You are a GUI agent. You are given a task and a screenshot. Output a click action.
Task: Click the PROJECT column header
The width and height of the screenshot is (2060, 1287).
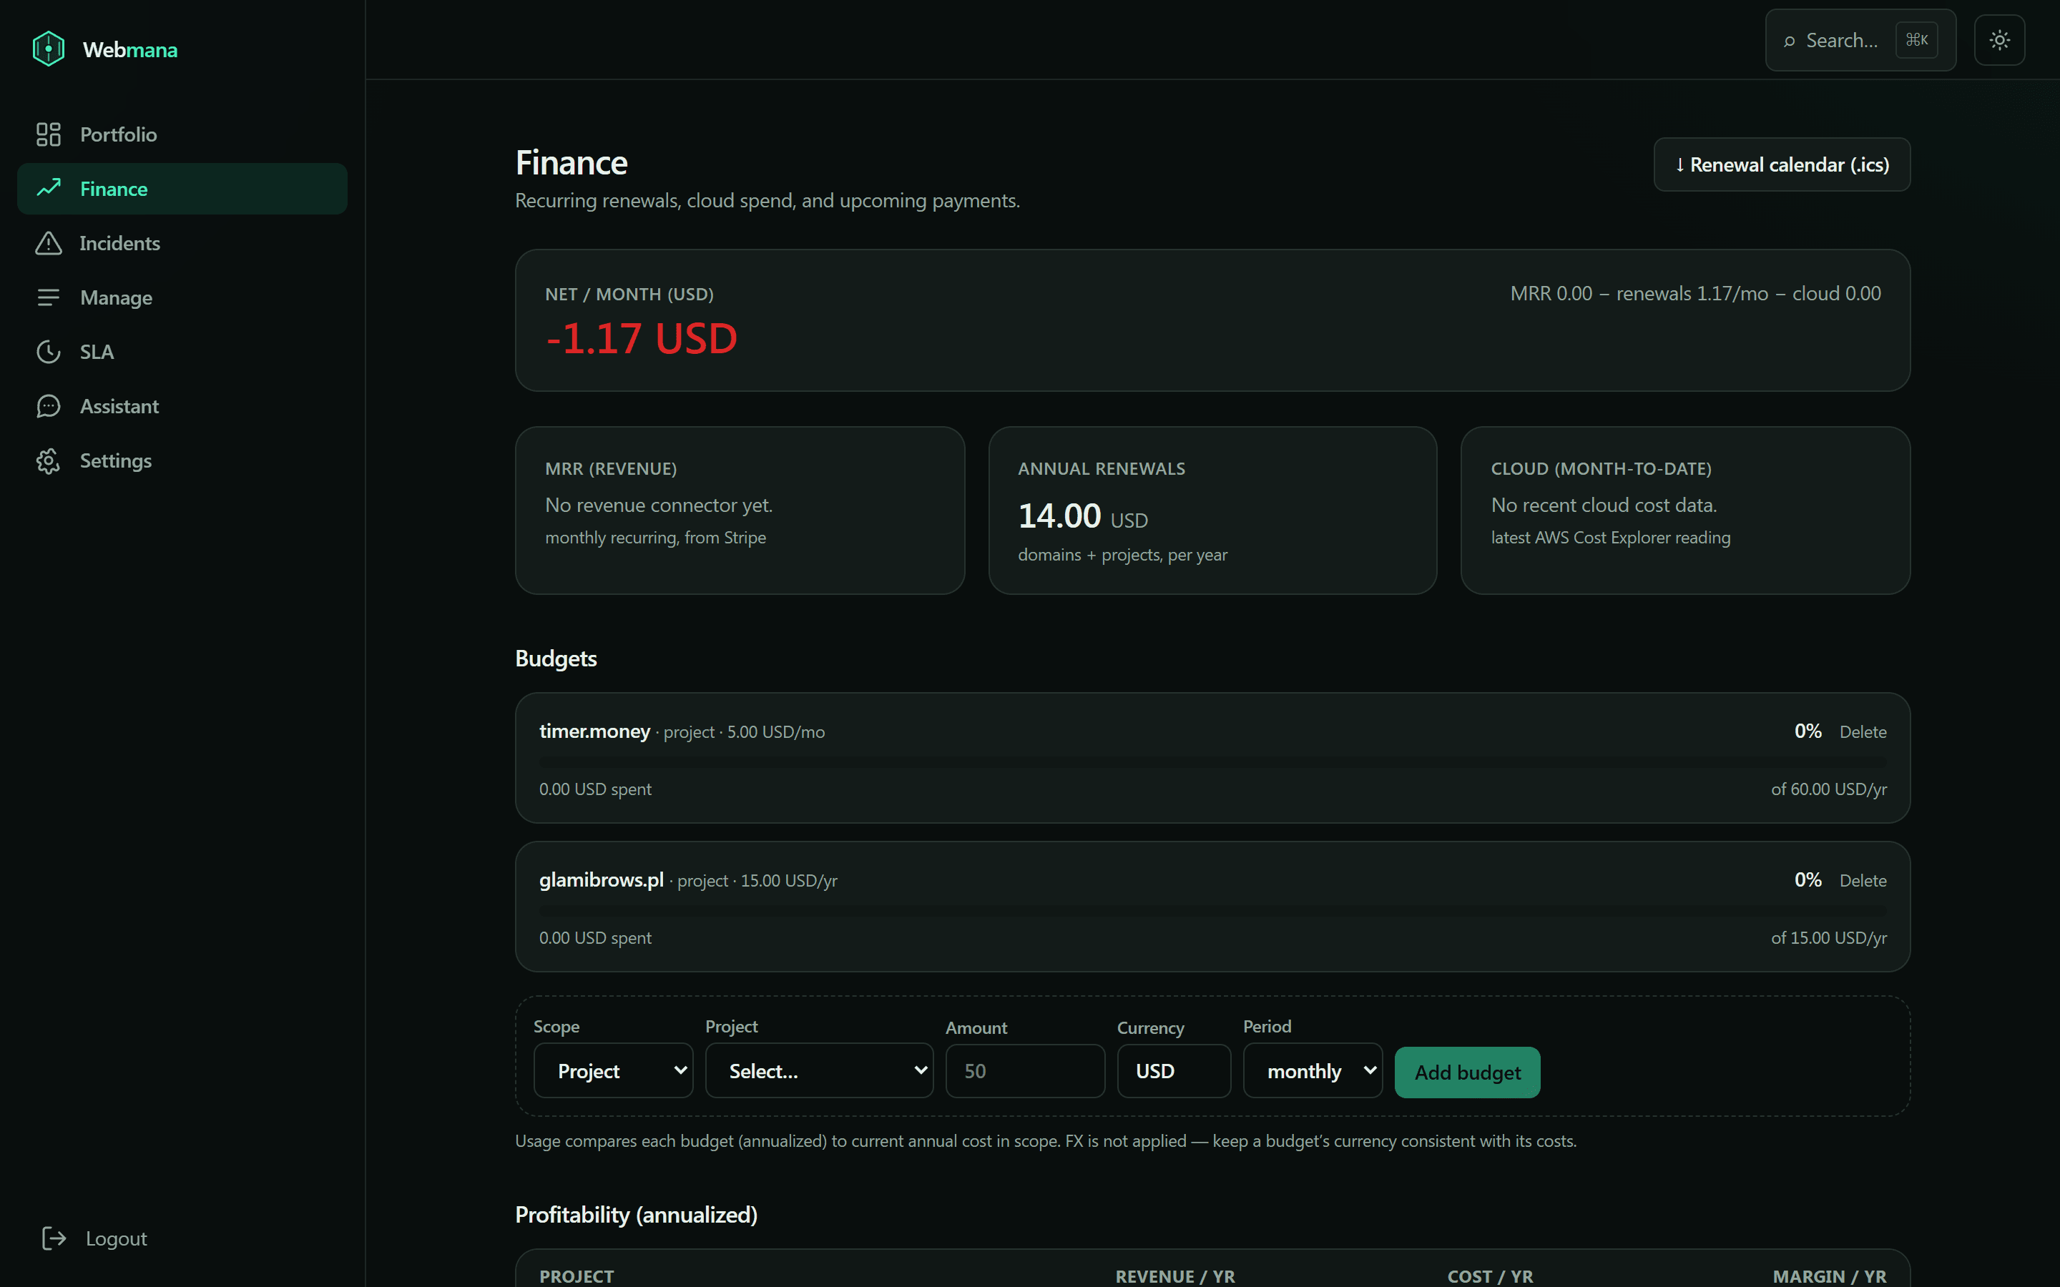(577, 1276)
